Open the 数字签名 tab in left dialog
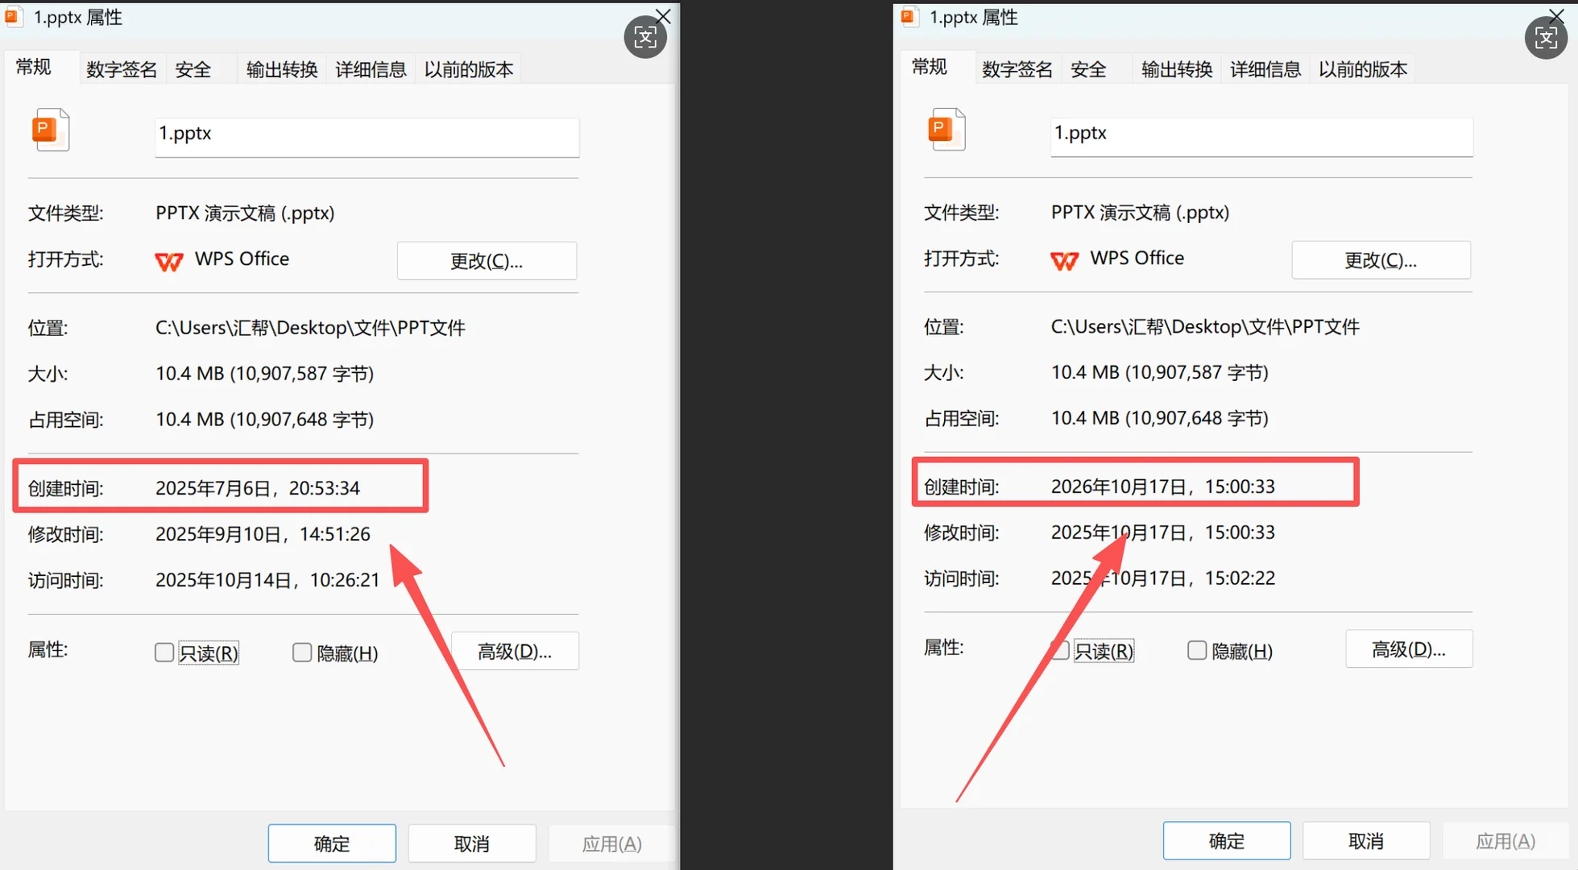 pos(122,69)
